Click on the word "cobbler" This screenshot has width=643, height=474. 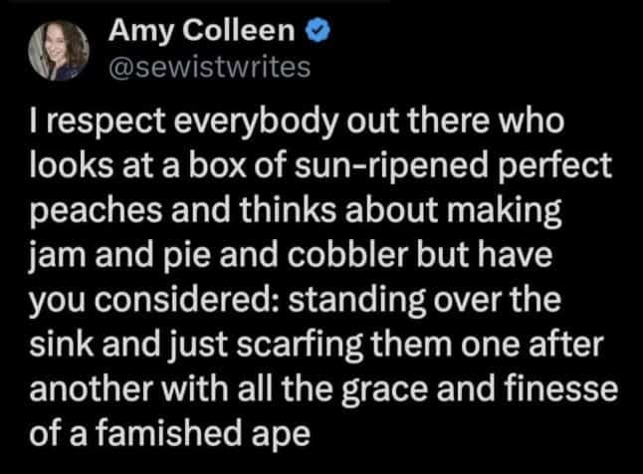point(332,252)
